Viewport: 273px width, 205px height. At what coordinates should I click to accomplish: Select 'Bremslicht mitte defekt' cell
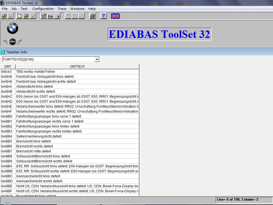tap(77, 151)
